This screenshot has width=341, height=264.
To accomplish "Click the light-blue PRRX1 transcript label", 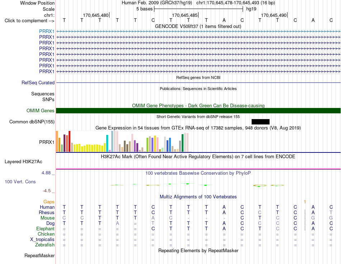I will (47, 31).
